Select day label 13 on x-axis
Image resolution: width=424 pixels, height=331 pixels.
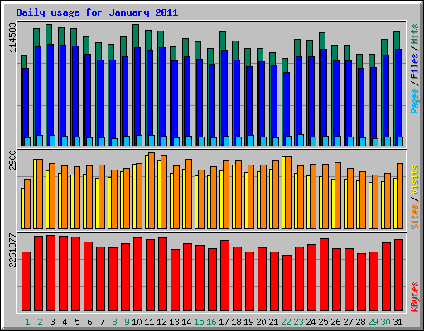click(174, 322)
